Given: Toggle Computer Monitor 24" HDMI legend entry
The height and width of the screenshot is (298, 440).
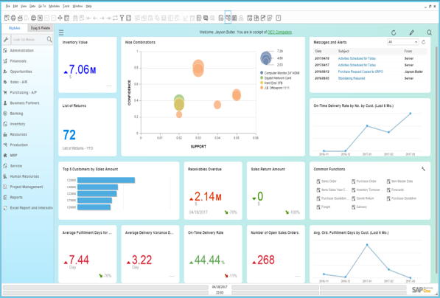Looking at the screenshot, I should pyautogui.click(x=280, y=73).
